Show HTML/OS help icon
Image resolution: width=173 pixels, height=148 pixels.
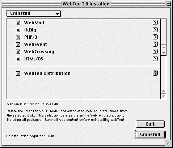coord(155,59)
